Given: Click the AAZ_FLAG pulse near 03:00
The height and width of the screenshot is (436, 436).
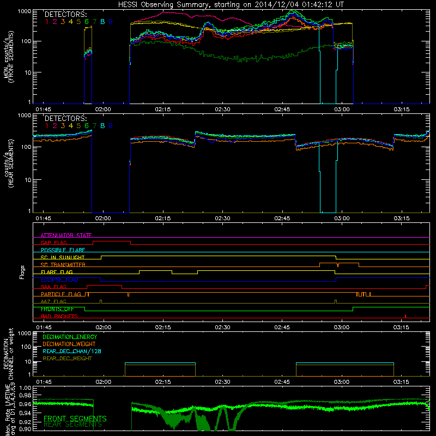Looking at the screenshot, I should 336,302.
